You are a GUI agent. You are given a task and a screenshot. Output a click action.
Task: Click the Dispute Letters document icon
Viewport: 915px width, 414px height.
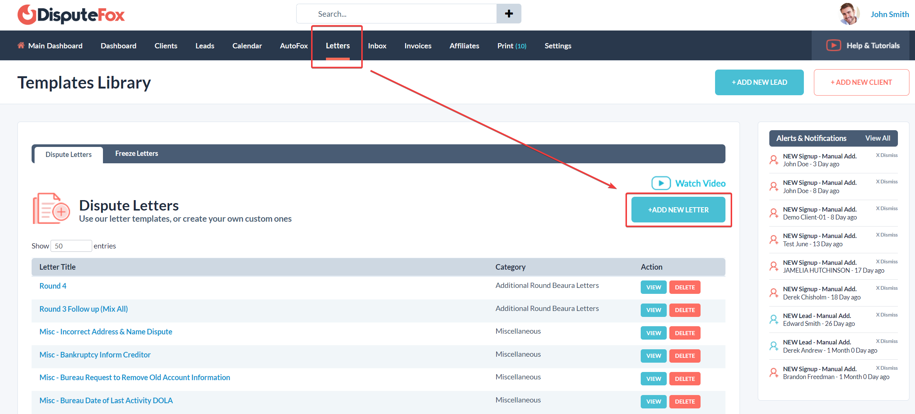pos(51,209)
